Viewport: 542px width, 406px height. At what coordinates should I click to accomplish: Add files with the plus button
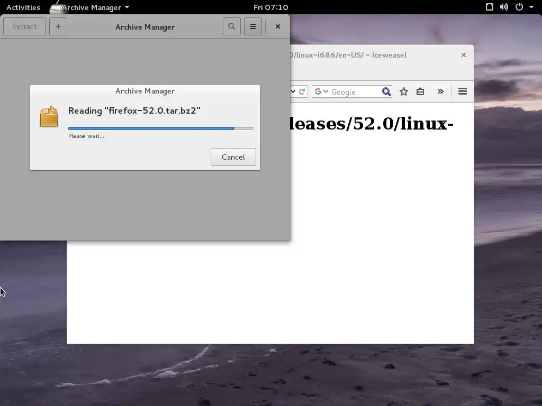tap(58, 26)
